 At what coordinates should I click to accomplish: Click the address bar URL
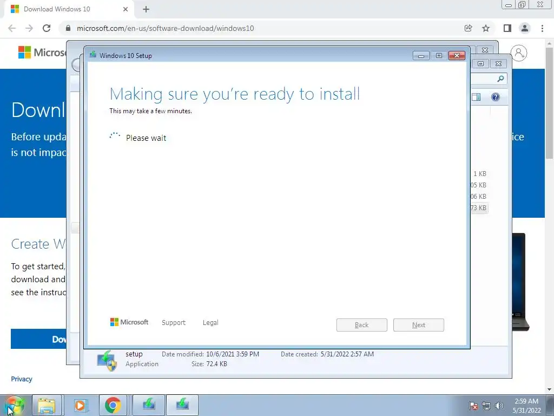[166, 28]
